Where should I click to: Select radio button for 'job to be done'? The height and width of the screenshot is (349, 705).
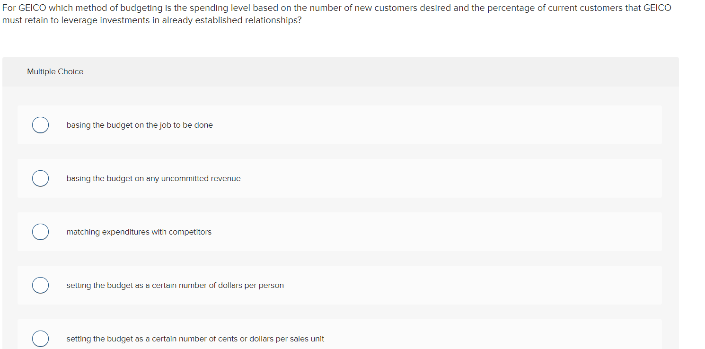point(40,125)
